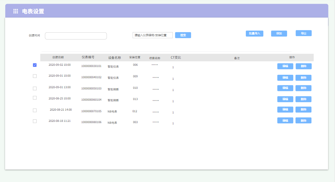Screen dimensions: 335x182
Task: Check the row dated 2020-08-25 10:00
Action: (35, 98)
